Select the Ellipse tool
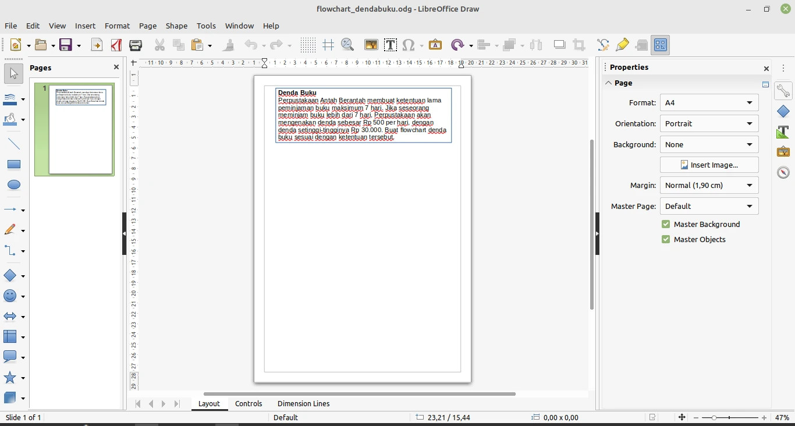Screen dimensions: 795x426 click(x=14, y=185)
